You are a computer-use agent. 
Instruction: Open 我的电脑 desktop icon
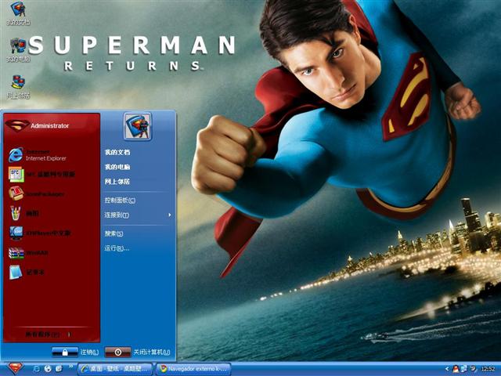(18, 50)
